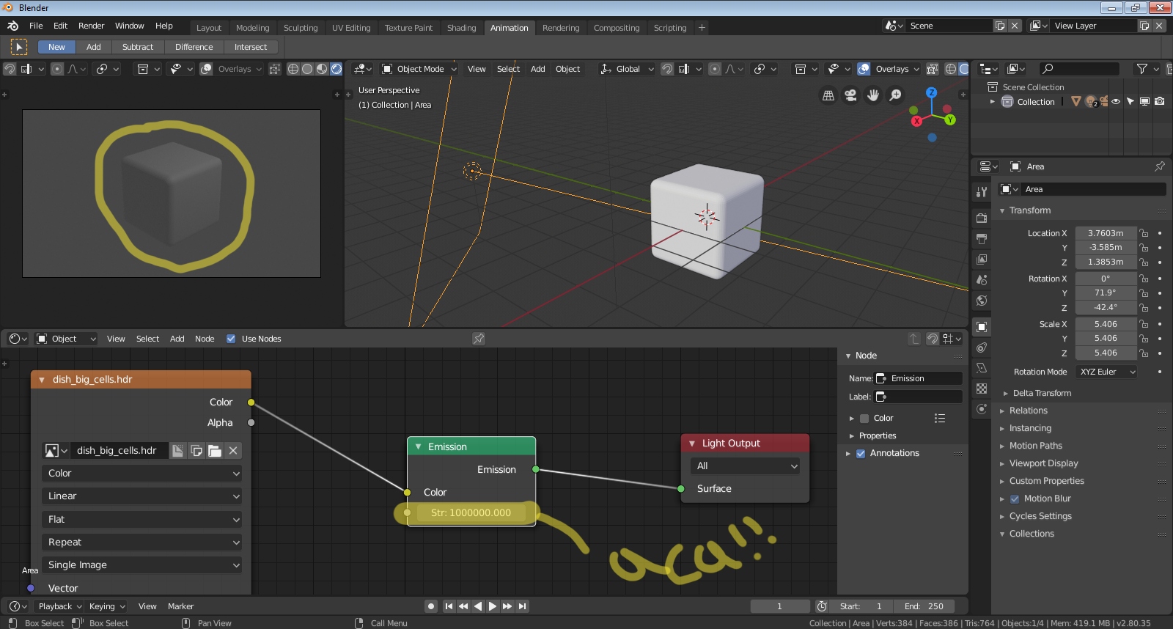Click the viewport pan hand icon
The width and height of the screenshot is (1173, 629).
873,95
